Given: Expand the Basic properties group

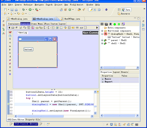Looking at the screenshot, I should [x=103, y=79].
